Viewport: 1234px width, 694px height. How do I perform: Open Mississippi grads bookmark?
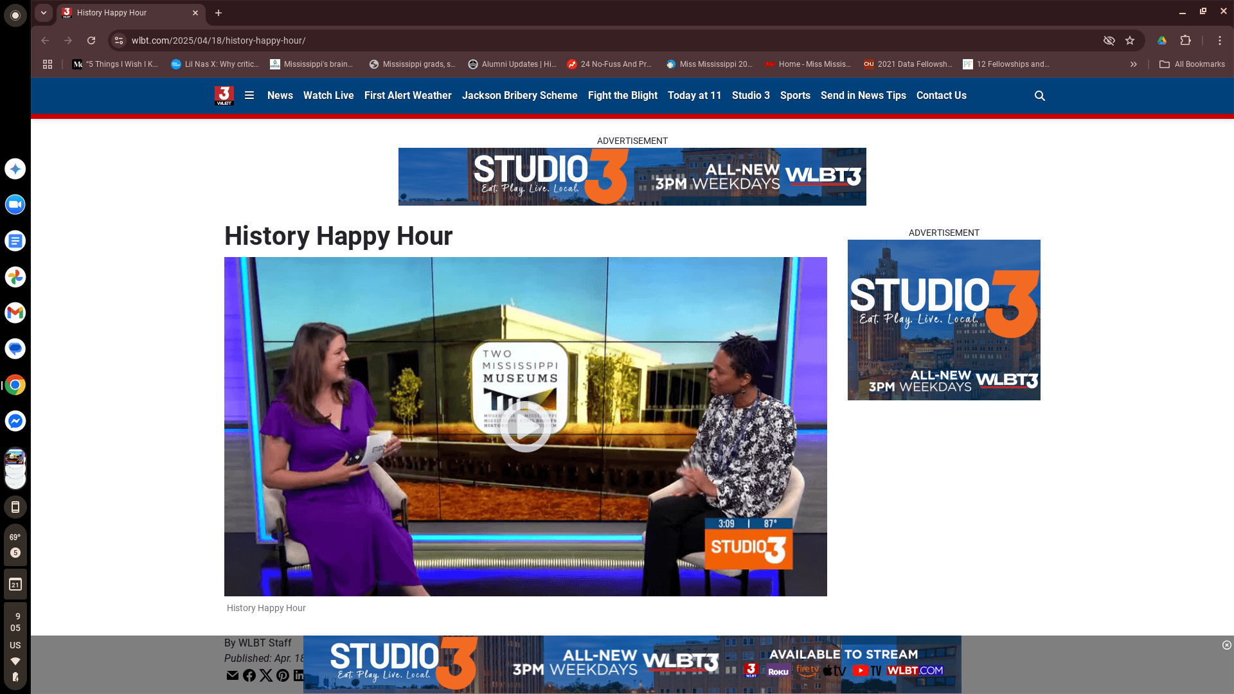pyautogui.click(x=413, y=64)
